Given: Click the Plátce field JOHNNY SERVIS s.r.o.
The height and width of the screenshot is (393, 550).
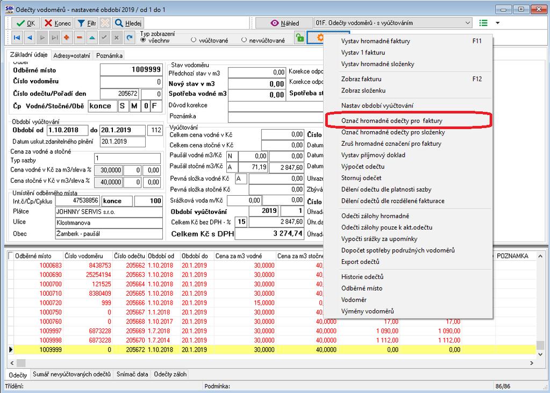Looking at the screenshot, I should (x=109, y=212).
